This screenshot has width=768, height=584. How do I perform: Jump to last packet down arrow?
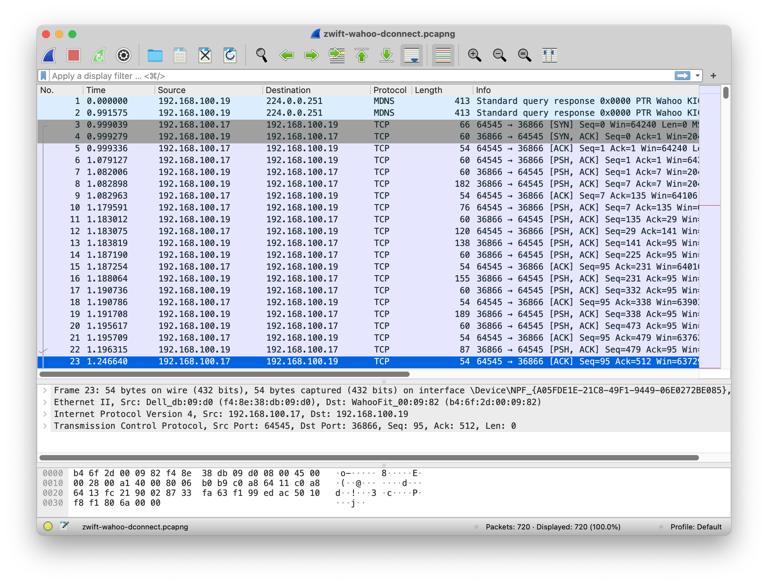386,55
